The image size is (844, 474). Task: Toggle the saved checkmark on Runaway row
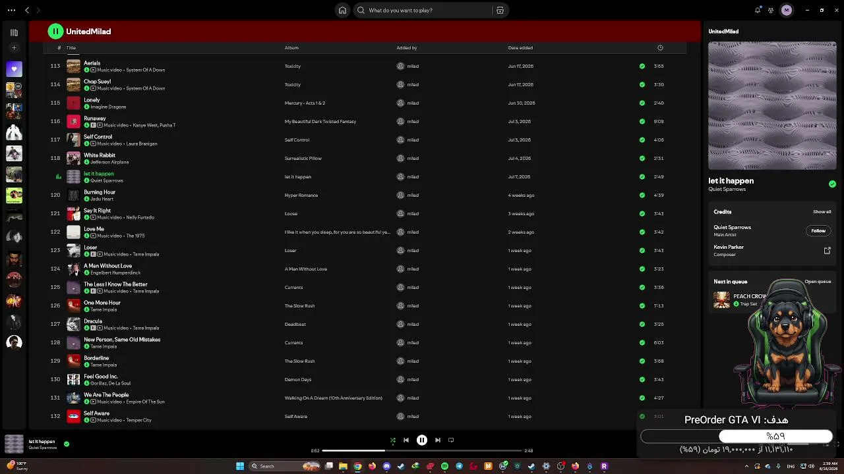(642, 121)
